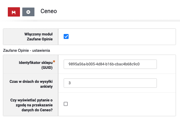
Task: Focus the survey delay days field
Action: click(x=110, y=83)
